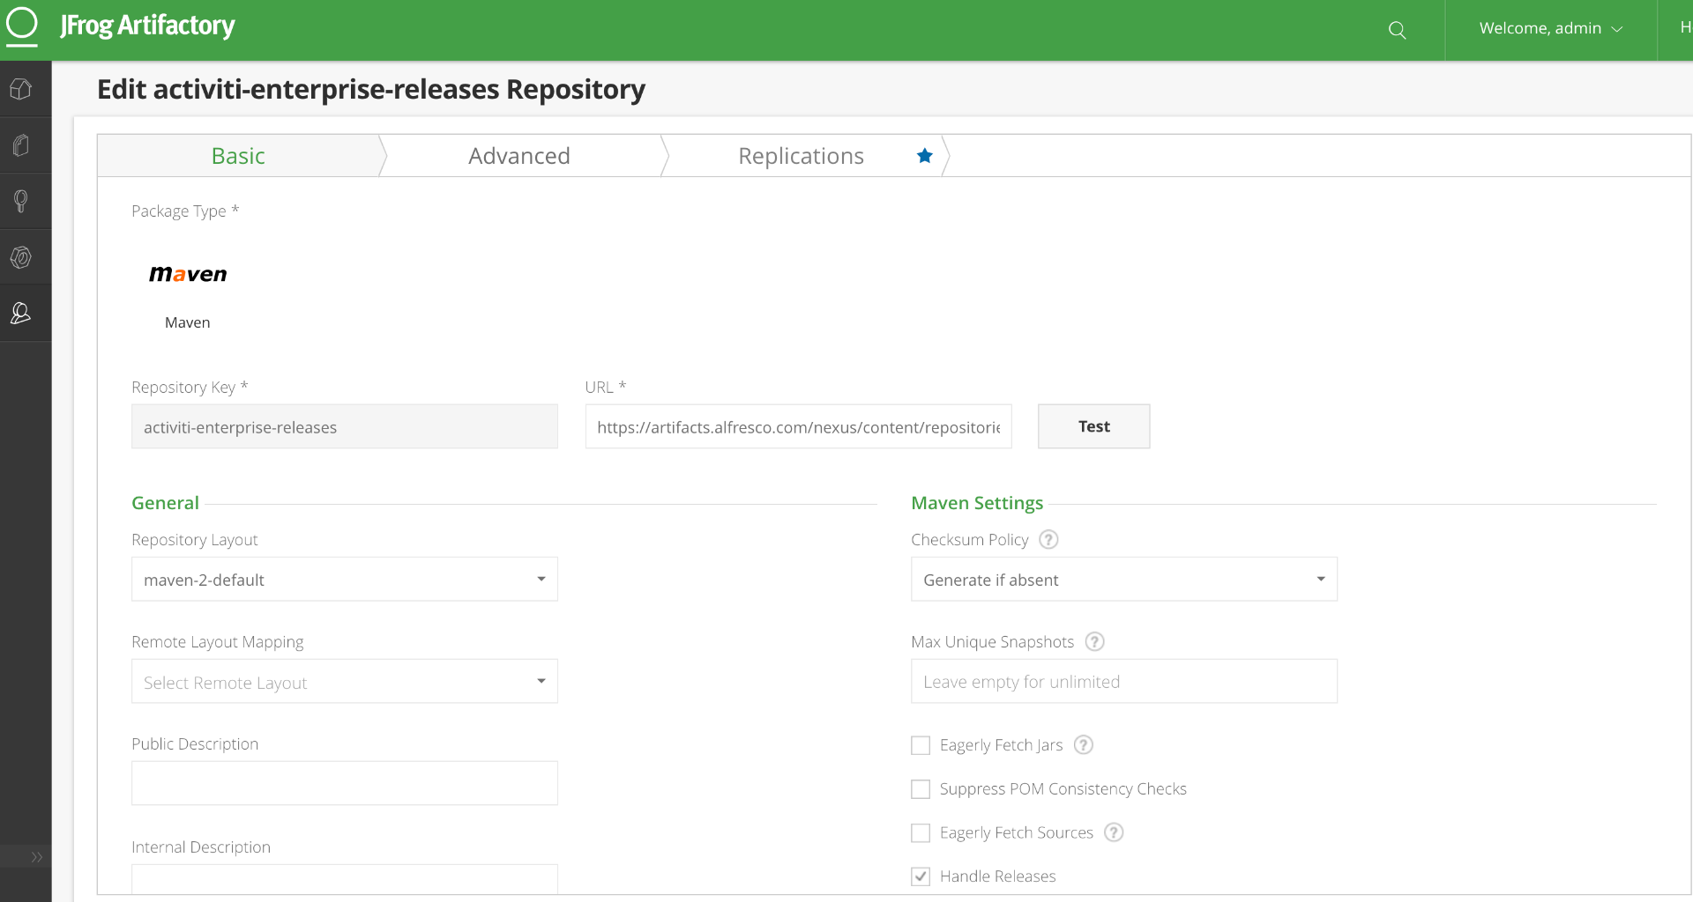
Task: Open the Admin user sidebar icon
Action: [x=21, y=313]
